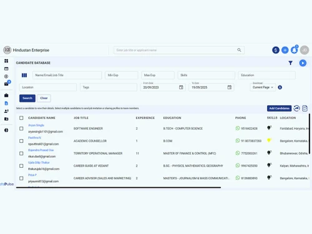View skills bulb for Territory Operational Manager row
The width and height of the screenshot is (312, 234).
[x=269, y=153]
